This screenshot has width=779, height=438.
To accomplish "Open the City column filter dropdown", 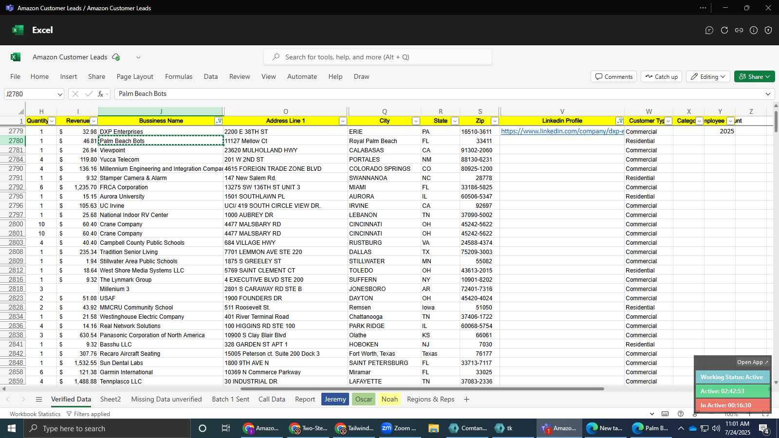I will pos(416,121).
